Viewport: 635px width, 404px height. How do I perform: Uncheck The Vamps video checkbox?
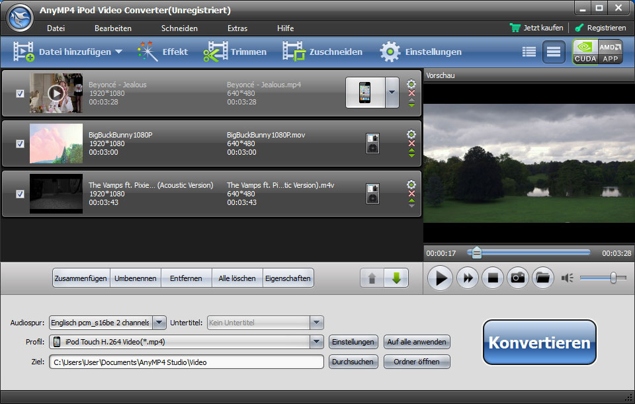pyautogui.click(x=20, y=194)
